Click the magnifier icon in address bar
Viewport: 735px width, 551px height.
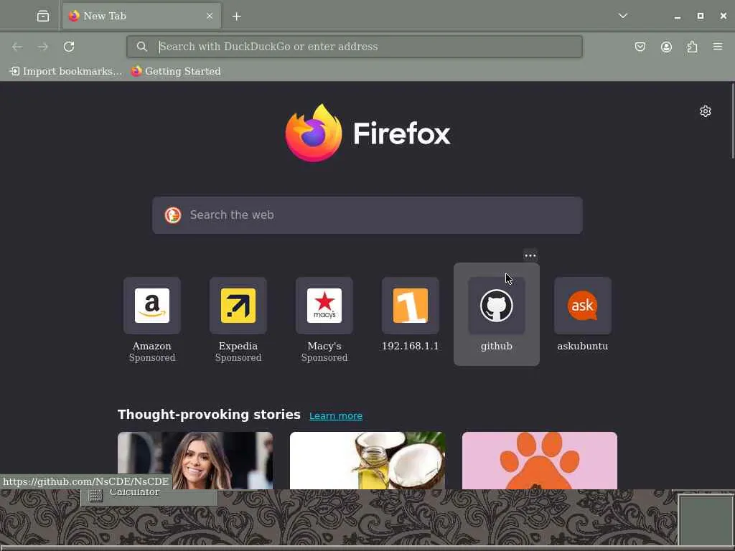(x=141, y=47)
